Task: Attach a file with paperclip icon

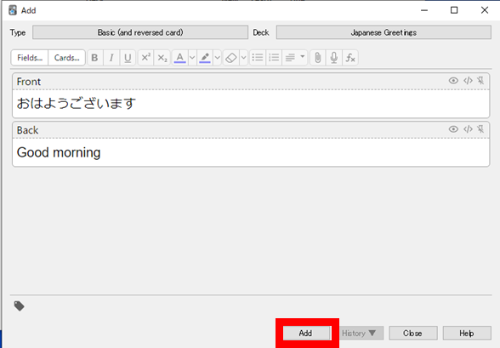Action: 318,58
